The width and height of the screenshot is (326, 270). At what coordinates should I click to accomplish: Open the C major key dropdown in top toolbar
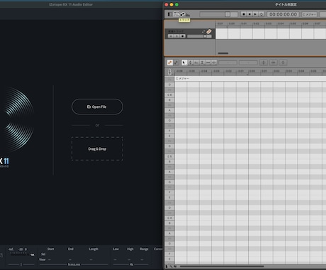310,14
